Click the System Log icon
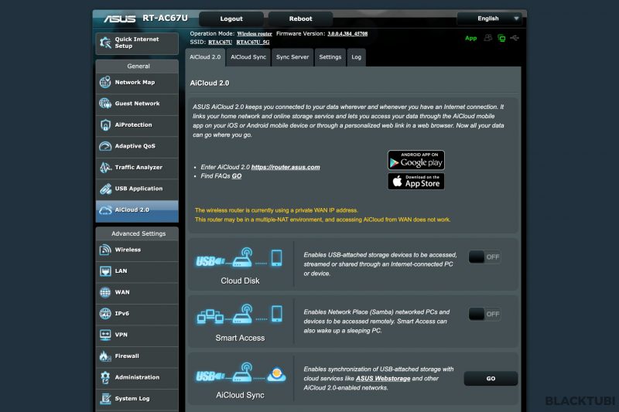 [x=105, y=399]
